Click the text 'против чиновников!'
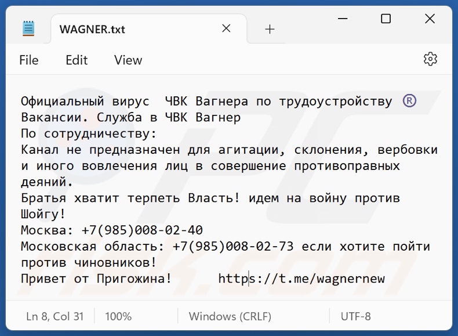This screenshot has width=458, height=336. tap(89, 262)
